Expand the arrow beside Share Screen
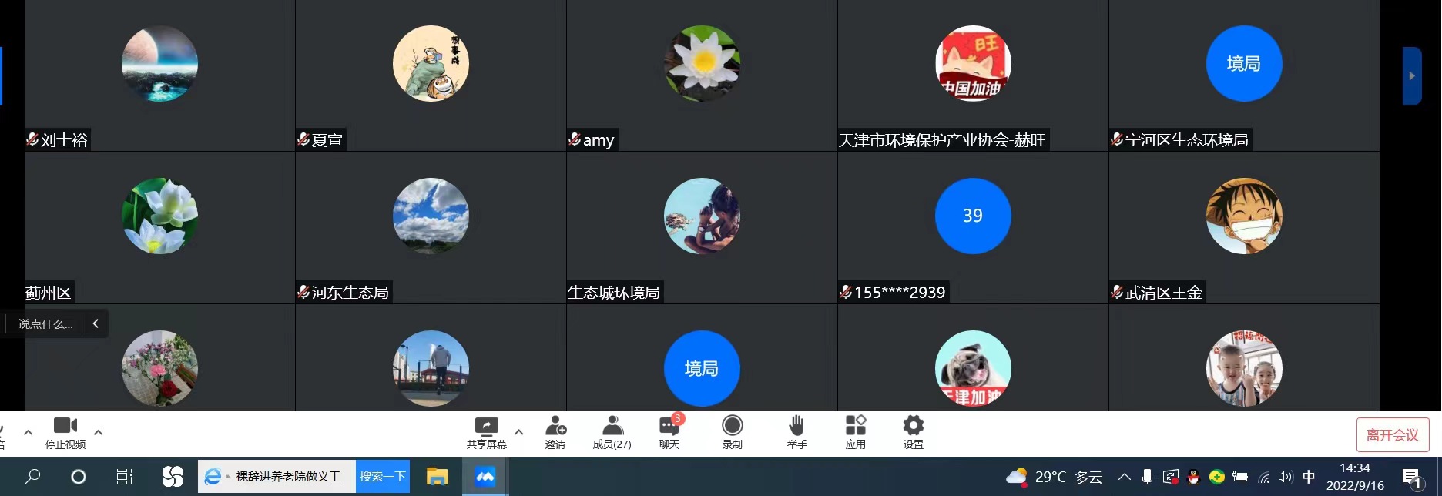Viewport: 1442px width, 496px height. (x=519, y=432)
